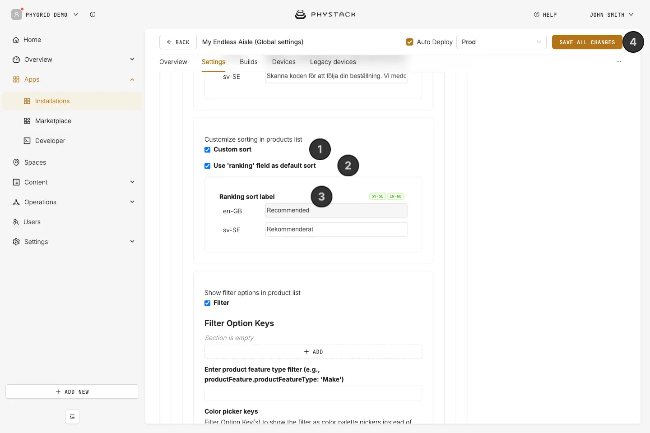Click the Installations grid icon

coord(27,101)
